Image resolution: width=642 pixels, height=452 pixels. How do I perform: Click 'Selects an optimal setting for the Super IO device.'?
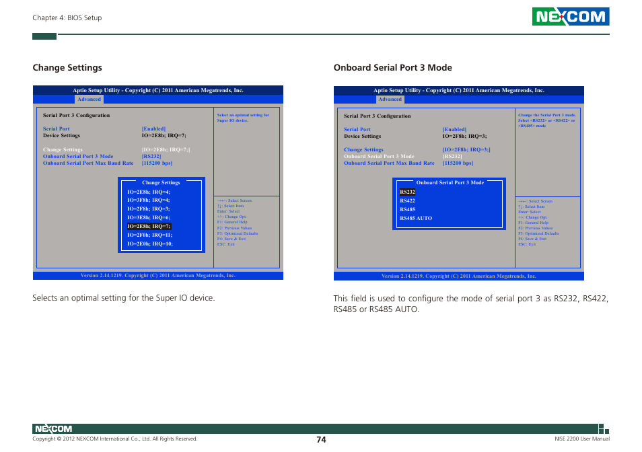[x=124, y=298]
